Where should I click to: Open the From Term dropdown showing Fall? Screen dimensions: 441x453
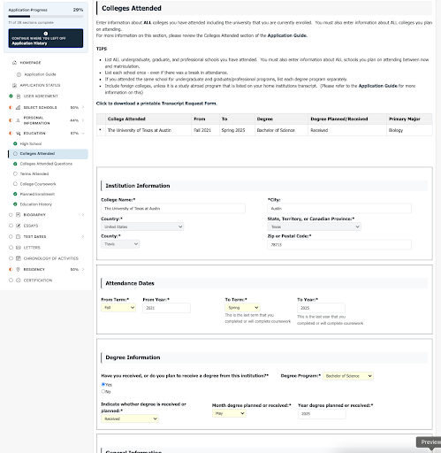coord(118,308)
